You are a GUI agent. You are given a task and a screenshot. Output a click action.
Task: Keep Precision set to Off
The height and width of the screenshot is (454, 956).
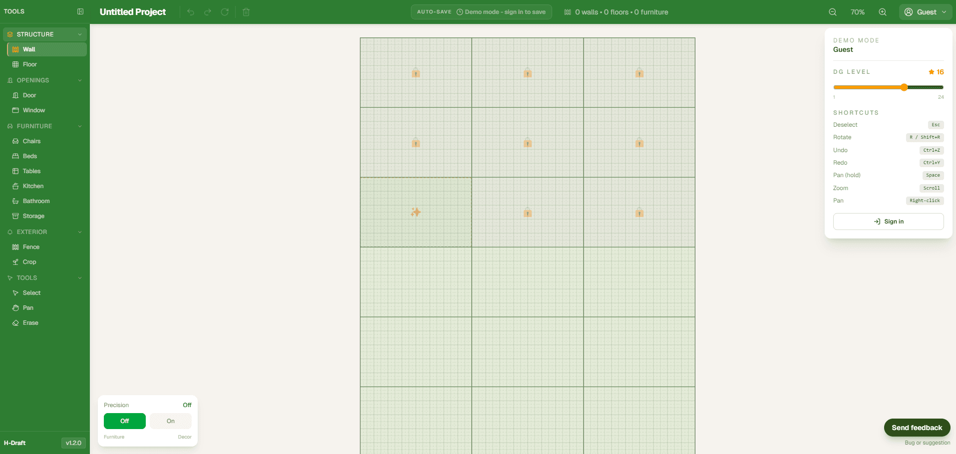coord(124,421)
